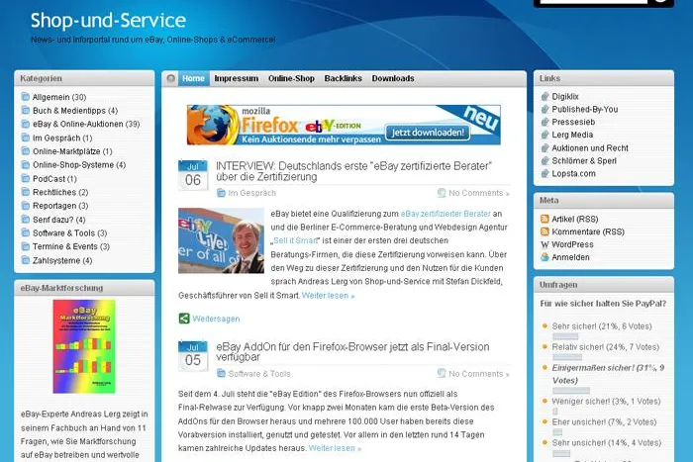Click the eBay Marktforschung book cover

coord(84,346)
